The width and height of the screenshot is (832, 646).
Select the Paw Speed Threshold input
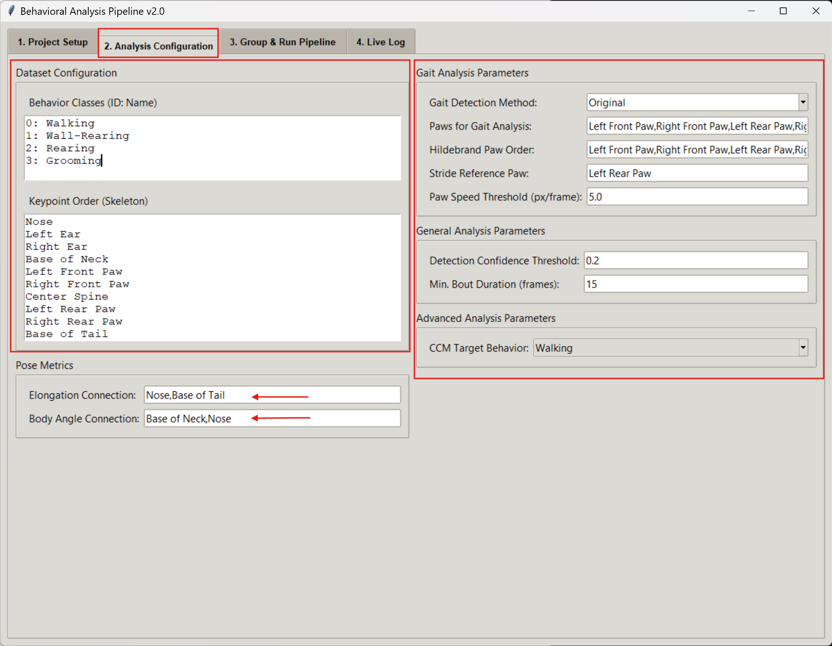tap(697, 197)
